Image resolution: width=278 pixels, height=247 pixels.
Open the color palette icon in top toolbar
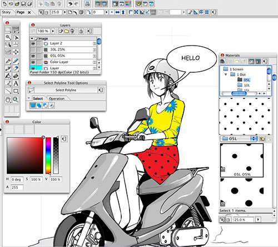click(x=127, y=4)
